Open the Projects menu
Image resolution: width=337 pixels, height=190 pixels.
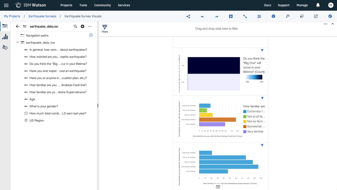(x=66, y=5)
